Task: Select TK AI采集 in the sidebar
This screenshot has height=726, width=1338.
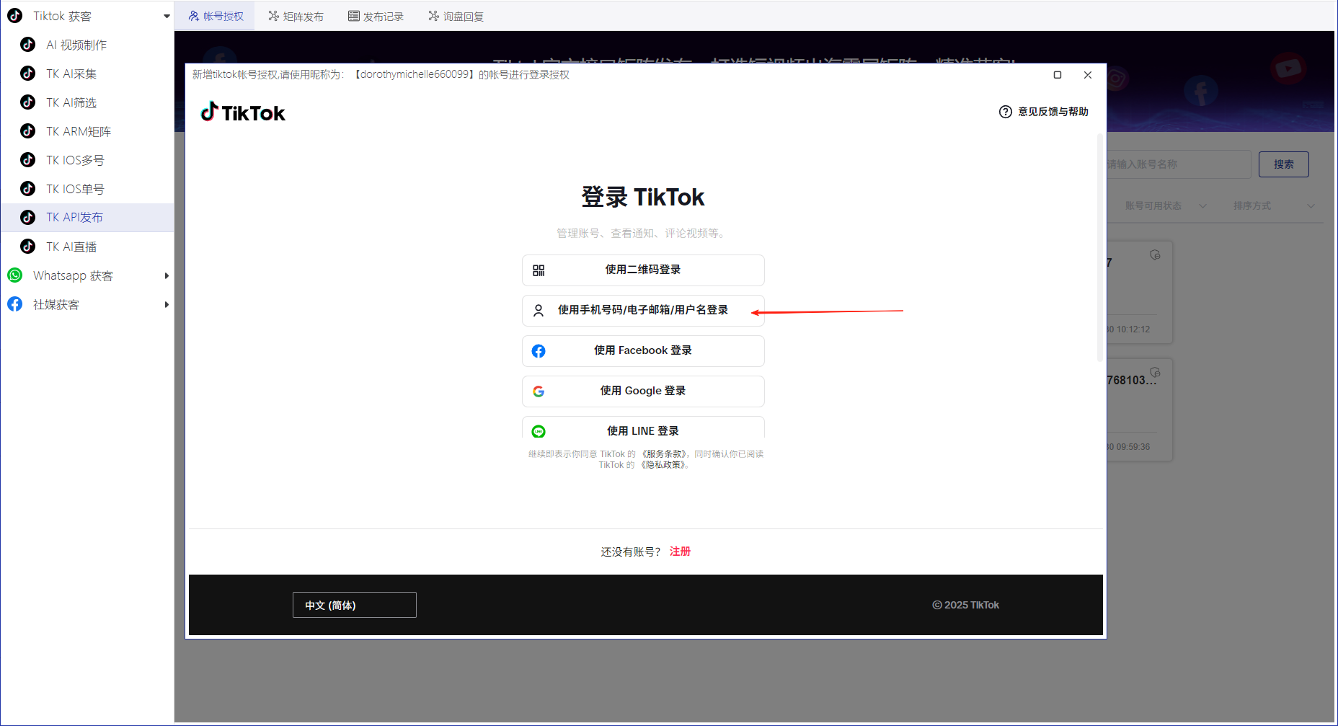Action: click(74, 74)
